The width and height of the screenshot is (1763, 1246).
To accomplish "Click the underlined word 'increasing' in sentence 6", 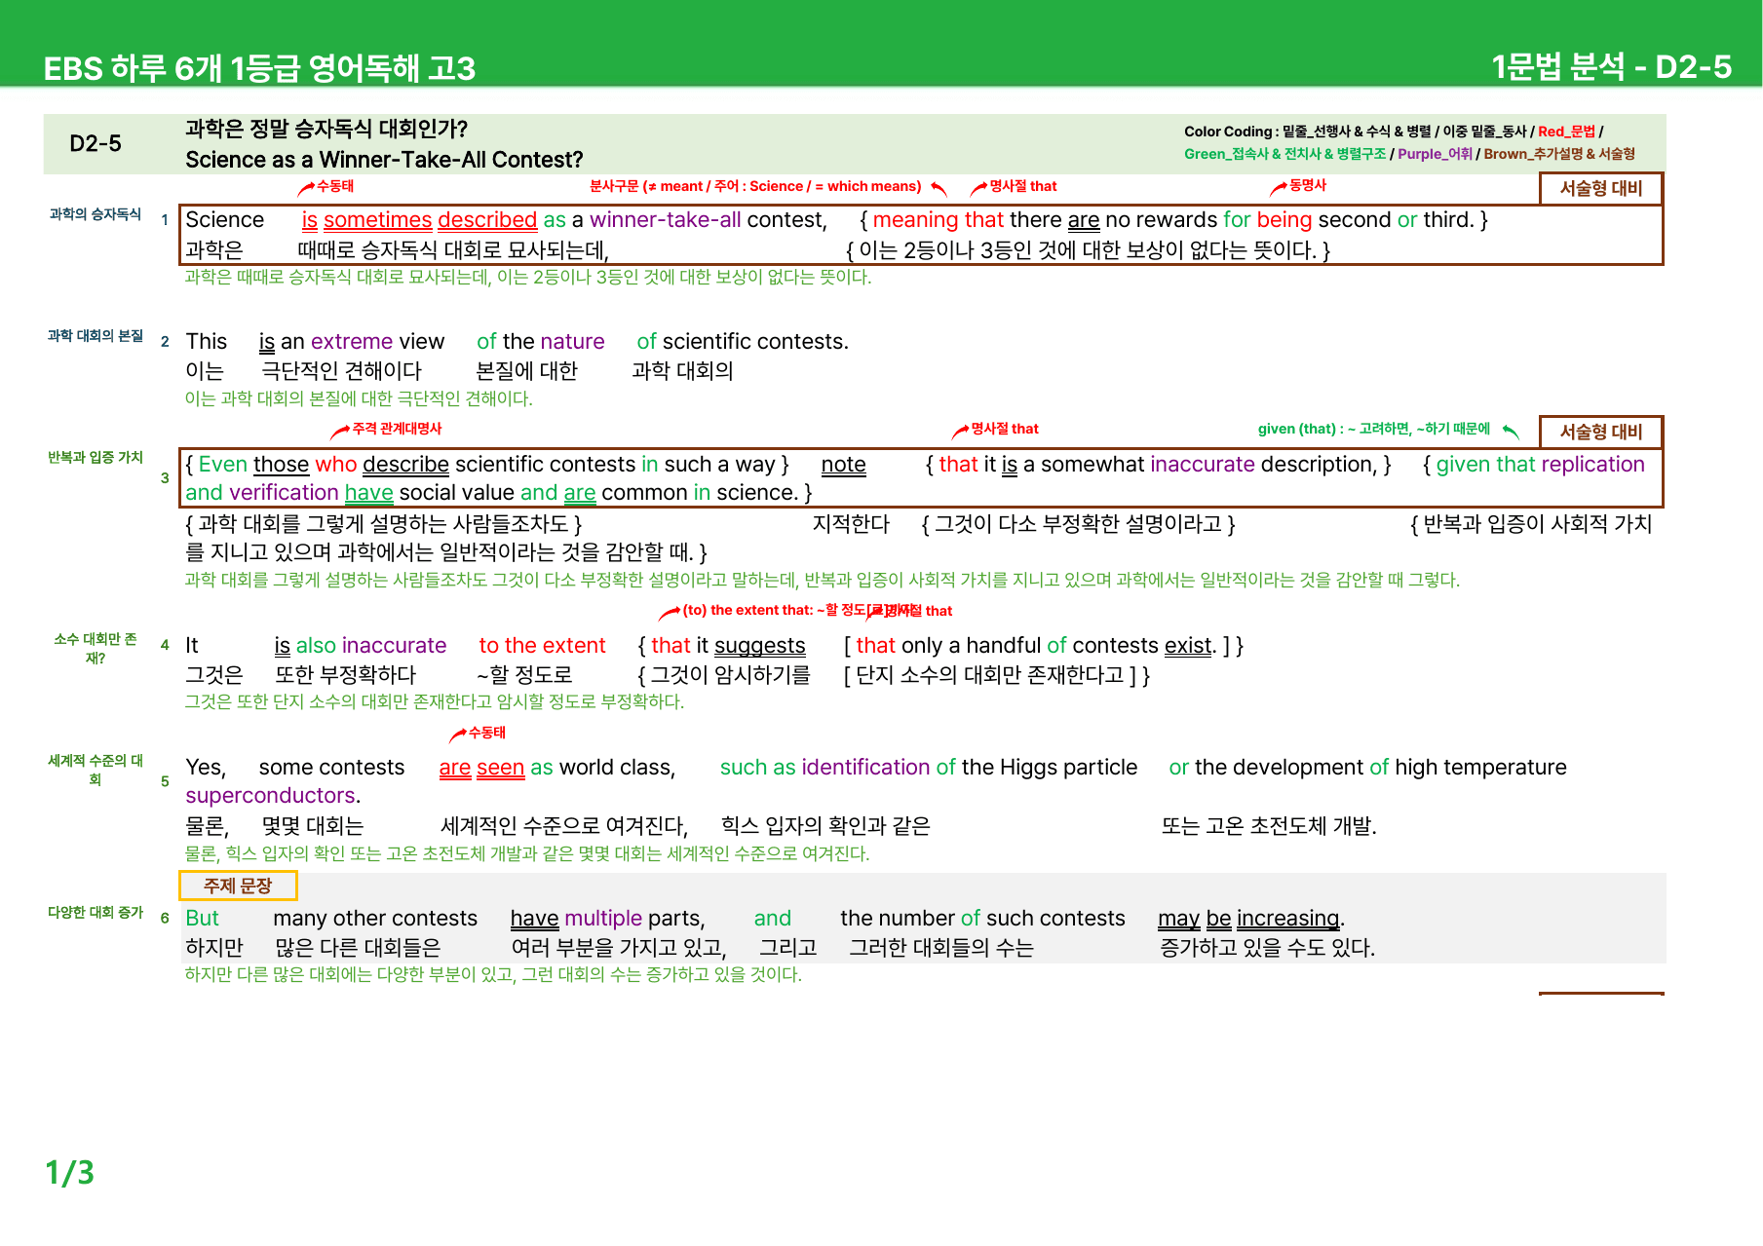I will click(1288, 919).
